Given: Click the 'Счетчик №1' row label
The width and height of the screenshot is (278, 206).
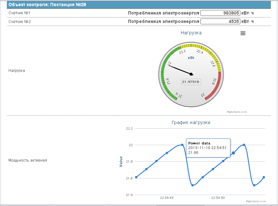Looking at the screenshot, I should [x=19, y=13].
